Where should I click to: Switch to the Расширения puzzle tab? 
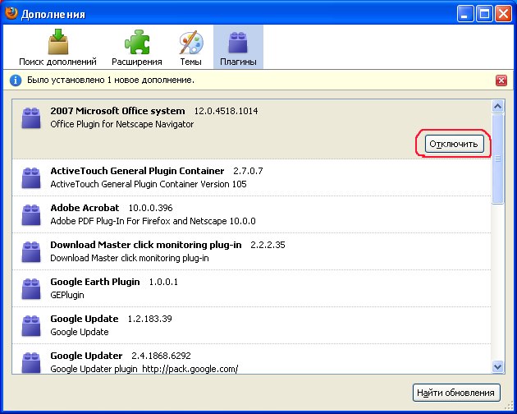pyautogui.click(x=136, y=48)
